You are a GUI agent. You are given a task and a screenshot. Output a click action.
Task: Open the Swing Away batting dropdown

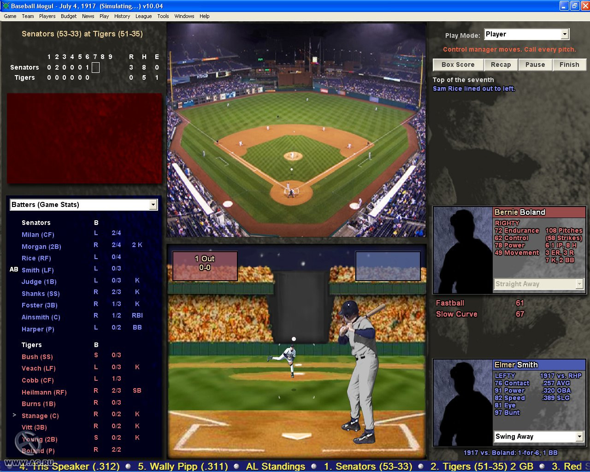pos(579,437)
